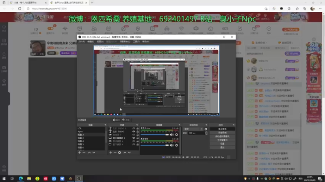Open Task View on the taskbar
Screen dimensions: 325x182
click(x=12, y=178)
